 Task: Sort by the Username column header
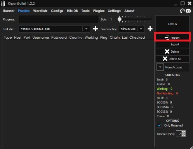41,38
